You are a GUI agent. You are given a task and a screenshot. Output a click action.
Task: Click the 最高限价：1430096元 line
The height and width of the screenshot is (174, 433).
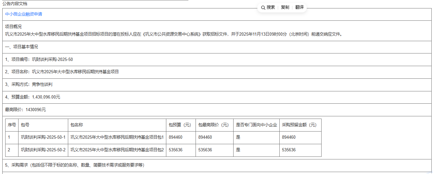(25, 110)
